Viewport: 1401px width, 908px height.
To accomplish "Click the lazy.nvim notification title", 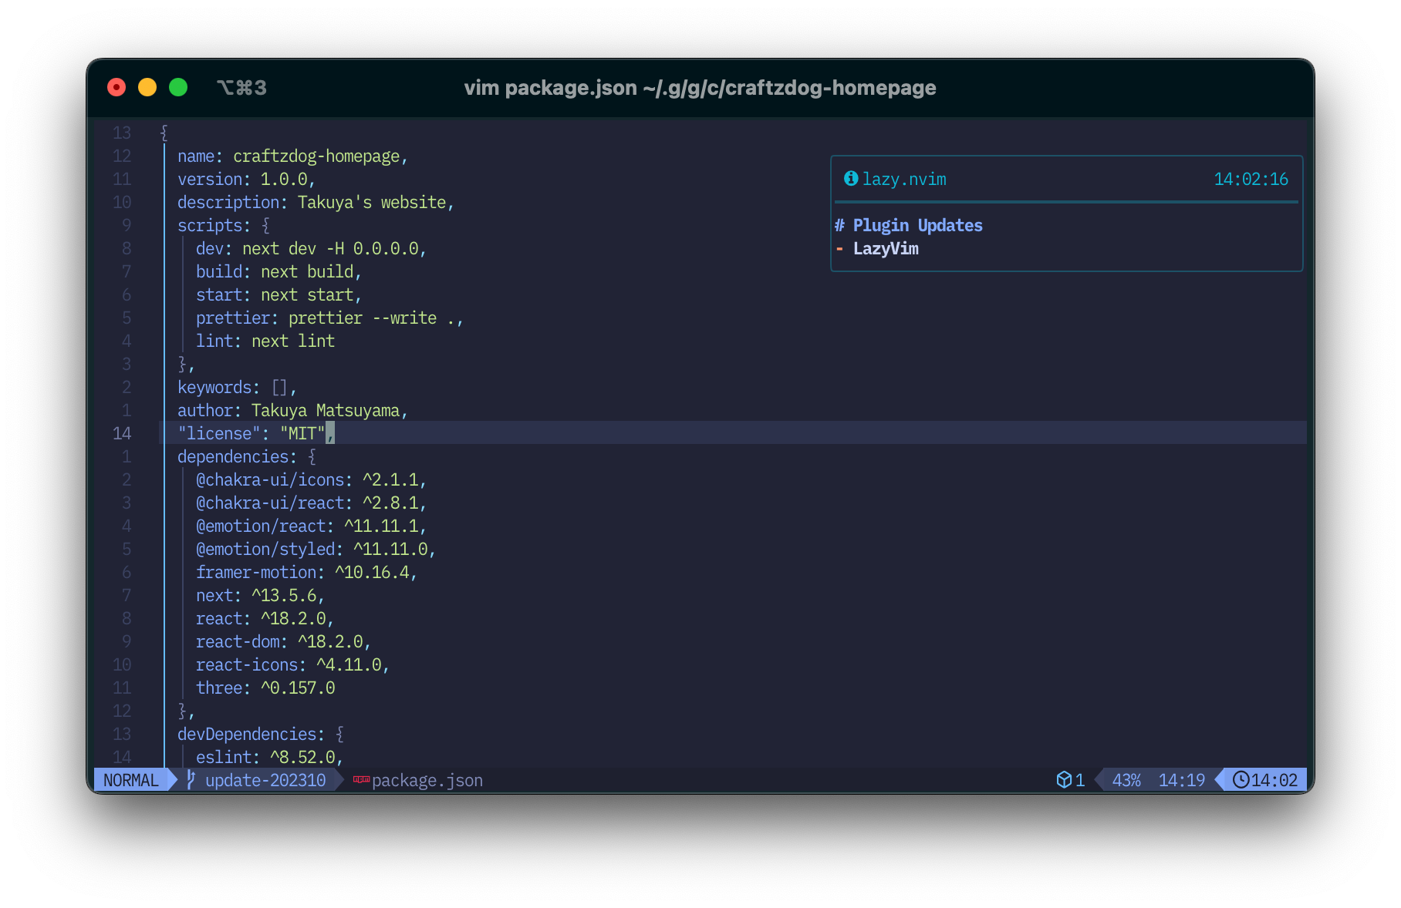I will coord(904,179).
